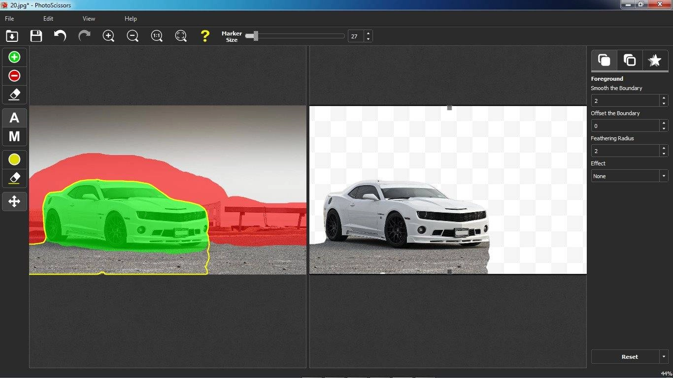Image resolution: width=673 pixels, height=378 pixels.
Task: Open the File menu
Action: (x=9, y=19)
